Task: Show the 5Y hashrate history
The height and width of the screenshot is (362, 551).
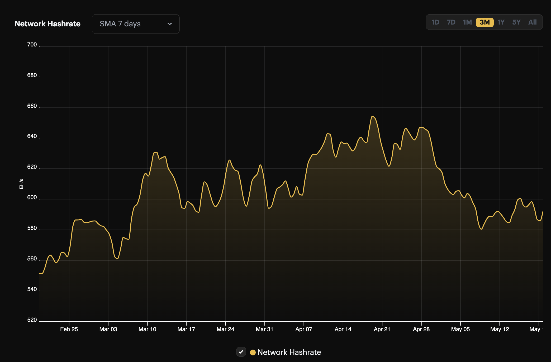Action: coord(516,22)
